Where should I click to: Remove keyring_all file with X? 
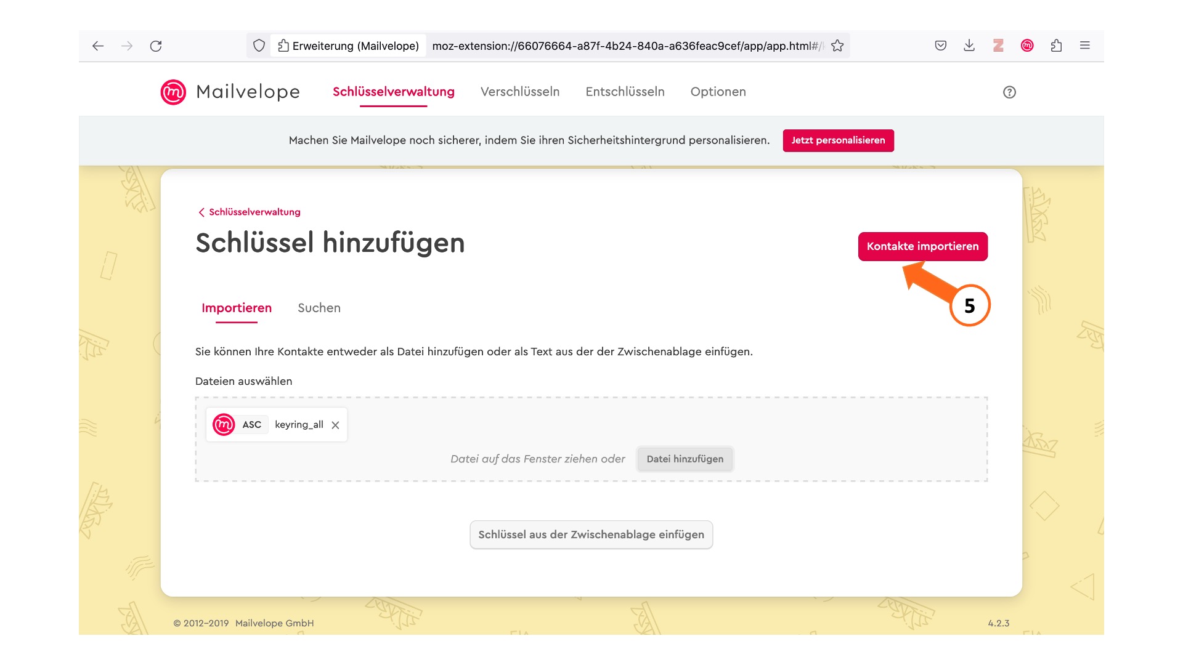click(x=335, y=425)
